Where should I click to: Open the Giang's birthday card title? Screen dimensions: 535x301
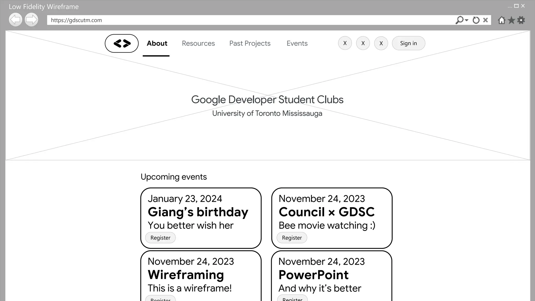tap(198, 212)
